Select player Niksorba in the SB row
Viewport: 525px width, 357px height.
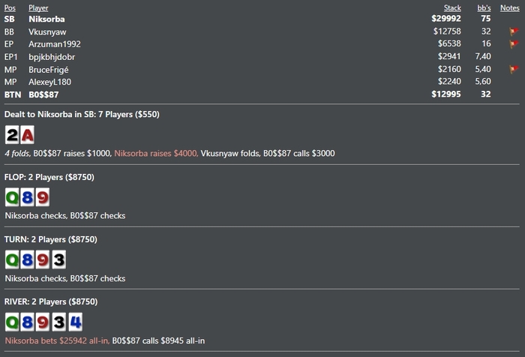coord(47,19)
